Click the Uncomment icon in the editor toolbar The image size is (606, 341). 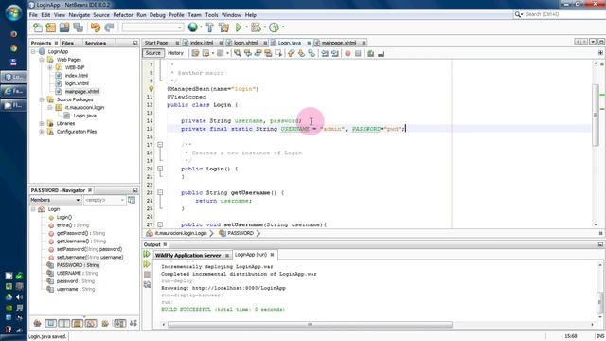click(x=381, y=53)
